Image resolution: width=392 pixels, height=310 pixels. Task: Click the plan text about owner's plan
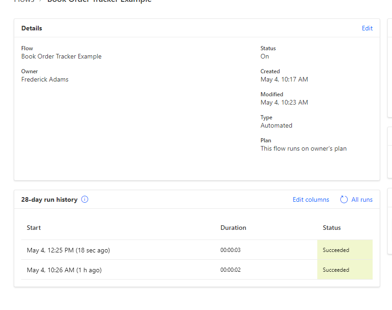(x=303, y=148)
